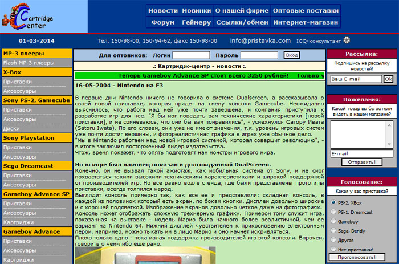The height and width of the screenshot is (264, 399).
Task: Select the Другая radio option
Action: tap(333, 240)
